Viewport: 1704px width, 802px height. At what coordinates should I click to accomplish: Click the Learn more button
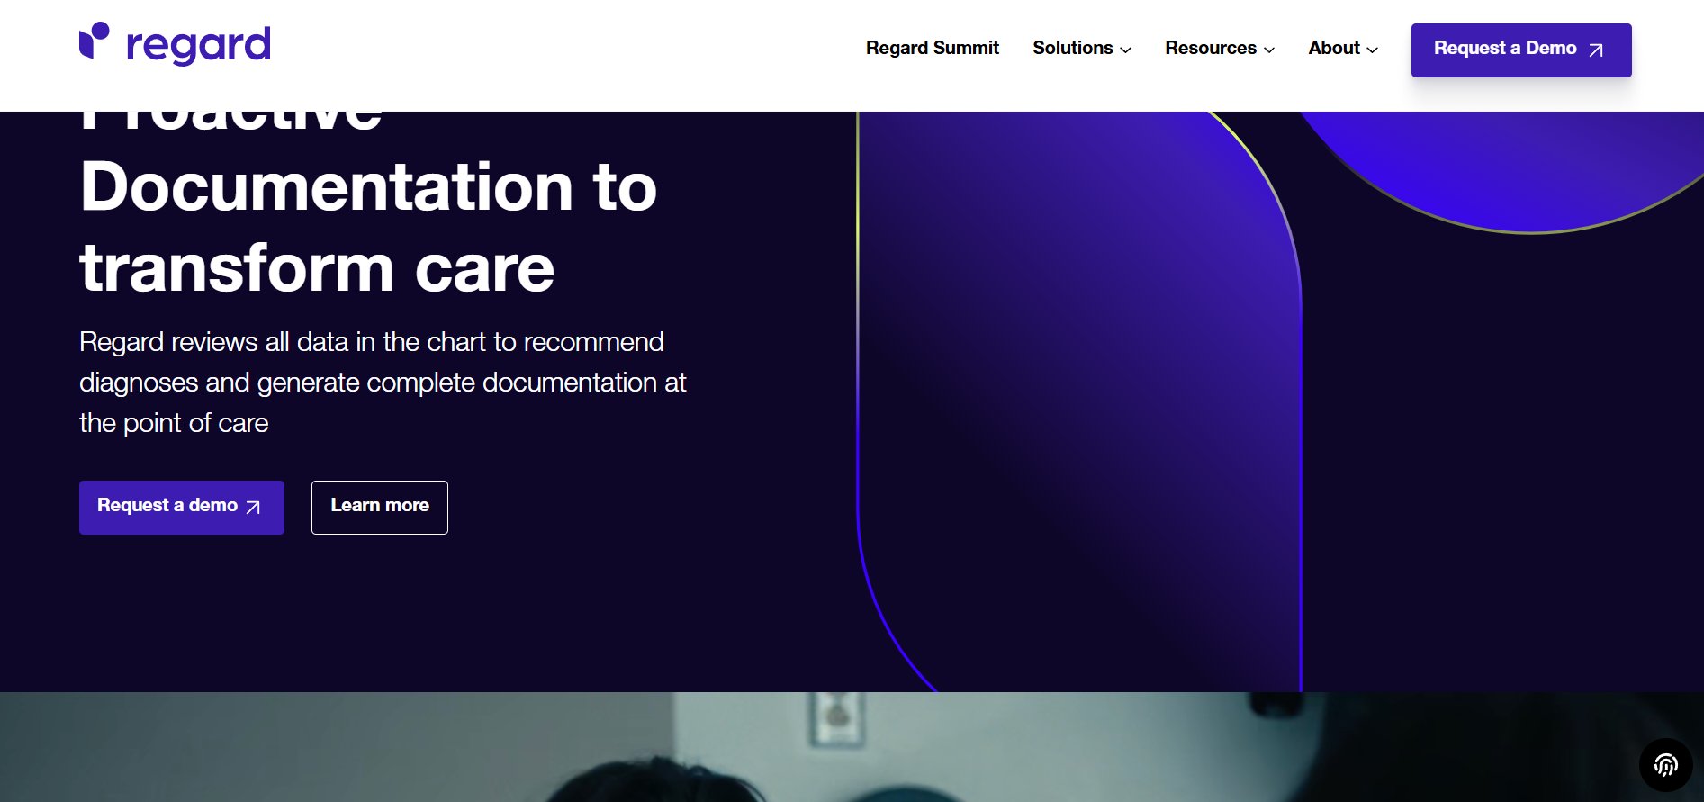[380, 508]
